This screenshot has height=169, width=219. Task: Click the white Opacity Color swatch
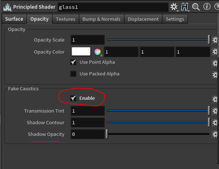pyautogui.click(x=81, y=52)
